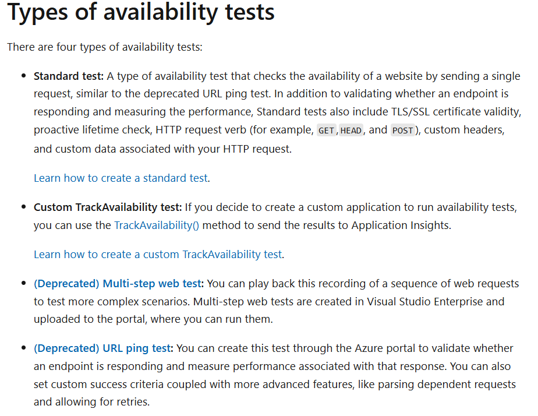Open the '(Deprecated) Multi-step web test' link

pyautogui.click(x=118, y=284)
